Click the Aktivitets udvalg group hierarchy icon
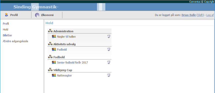The width and height of the screenshot is (215, 93). coord(50,44)
